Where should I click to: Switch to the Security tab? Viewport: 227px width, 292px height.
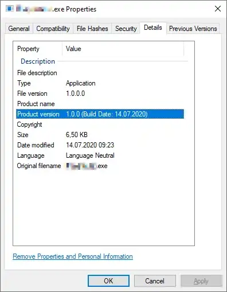[126, 29]
